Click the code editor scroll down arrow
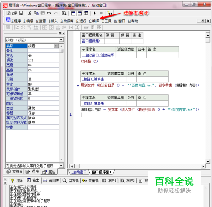The height and width of the screenshot is (207, 212). (208, 162)
